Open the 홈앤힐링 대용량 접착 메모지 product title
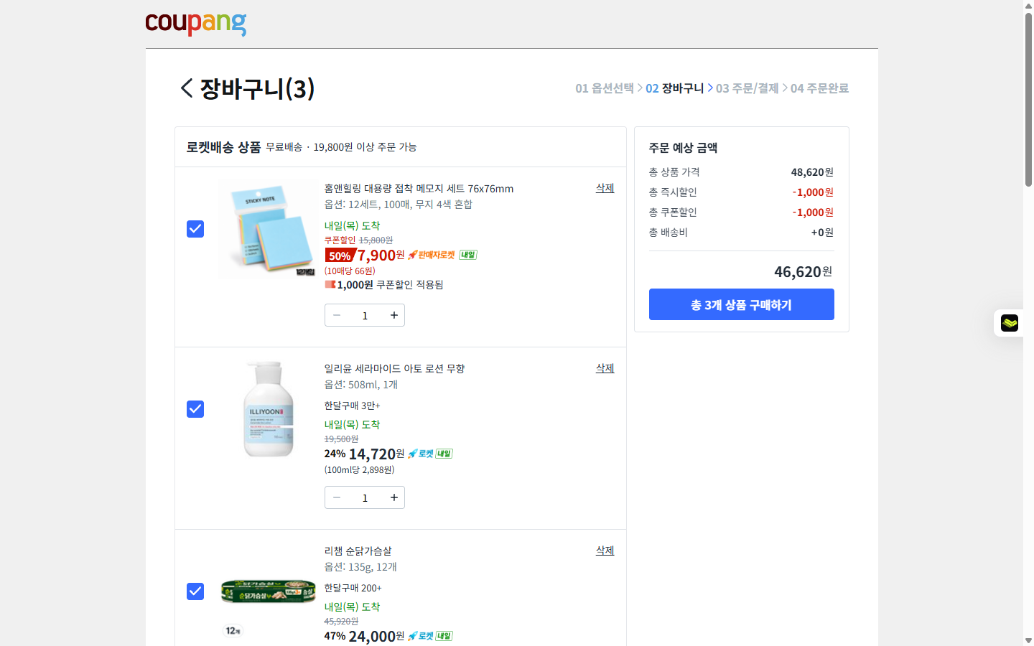The image size is (1034, 646). 419,189
